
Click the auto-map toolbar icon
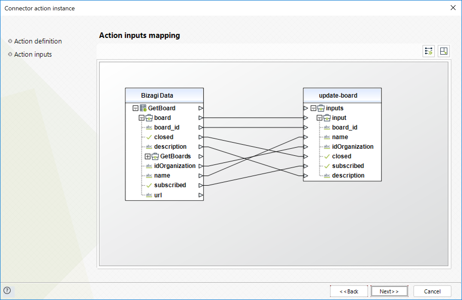[429, 51]
